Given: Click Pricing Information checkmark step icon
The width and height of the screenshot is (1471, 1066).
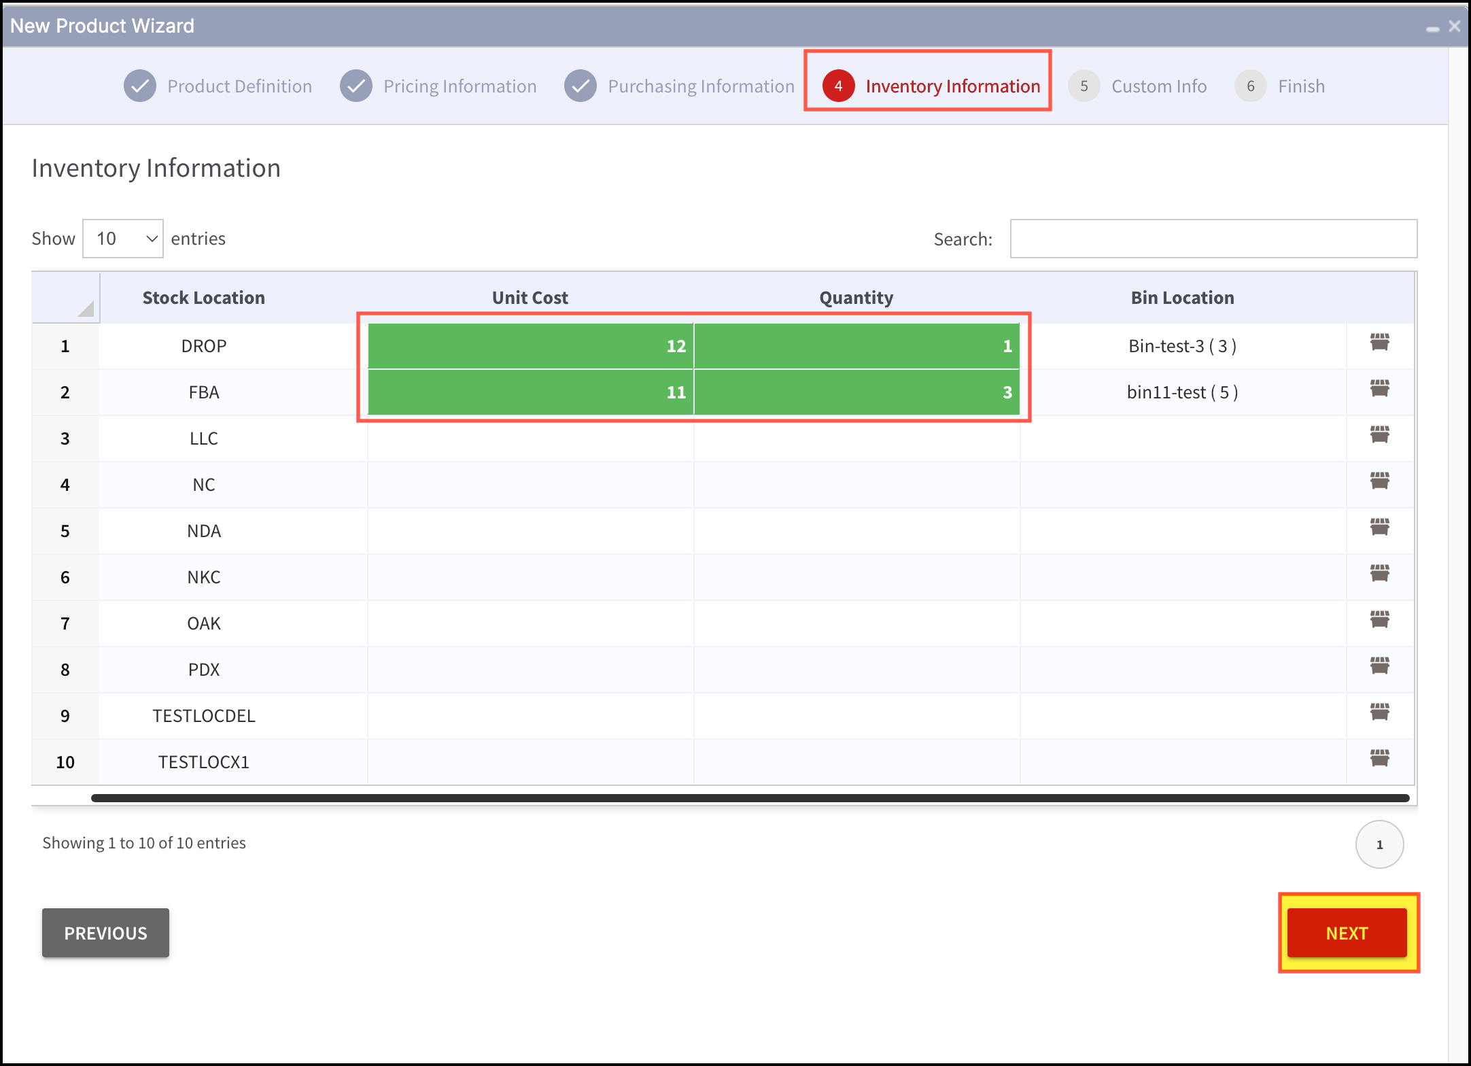Looking at the screenshot, I should 356,86.
